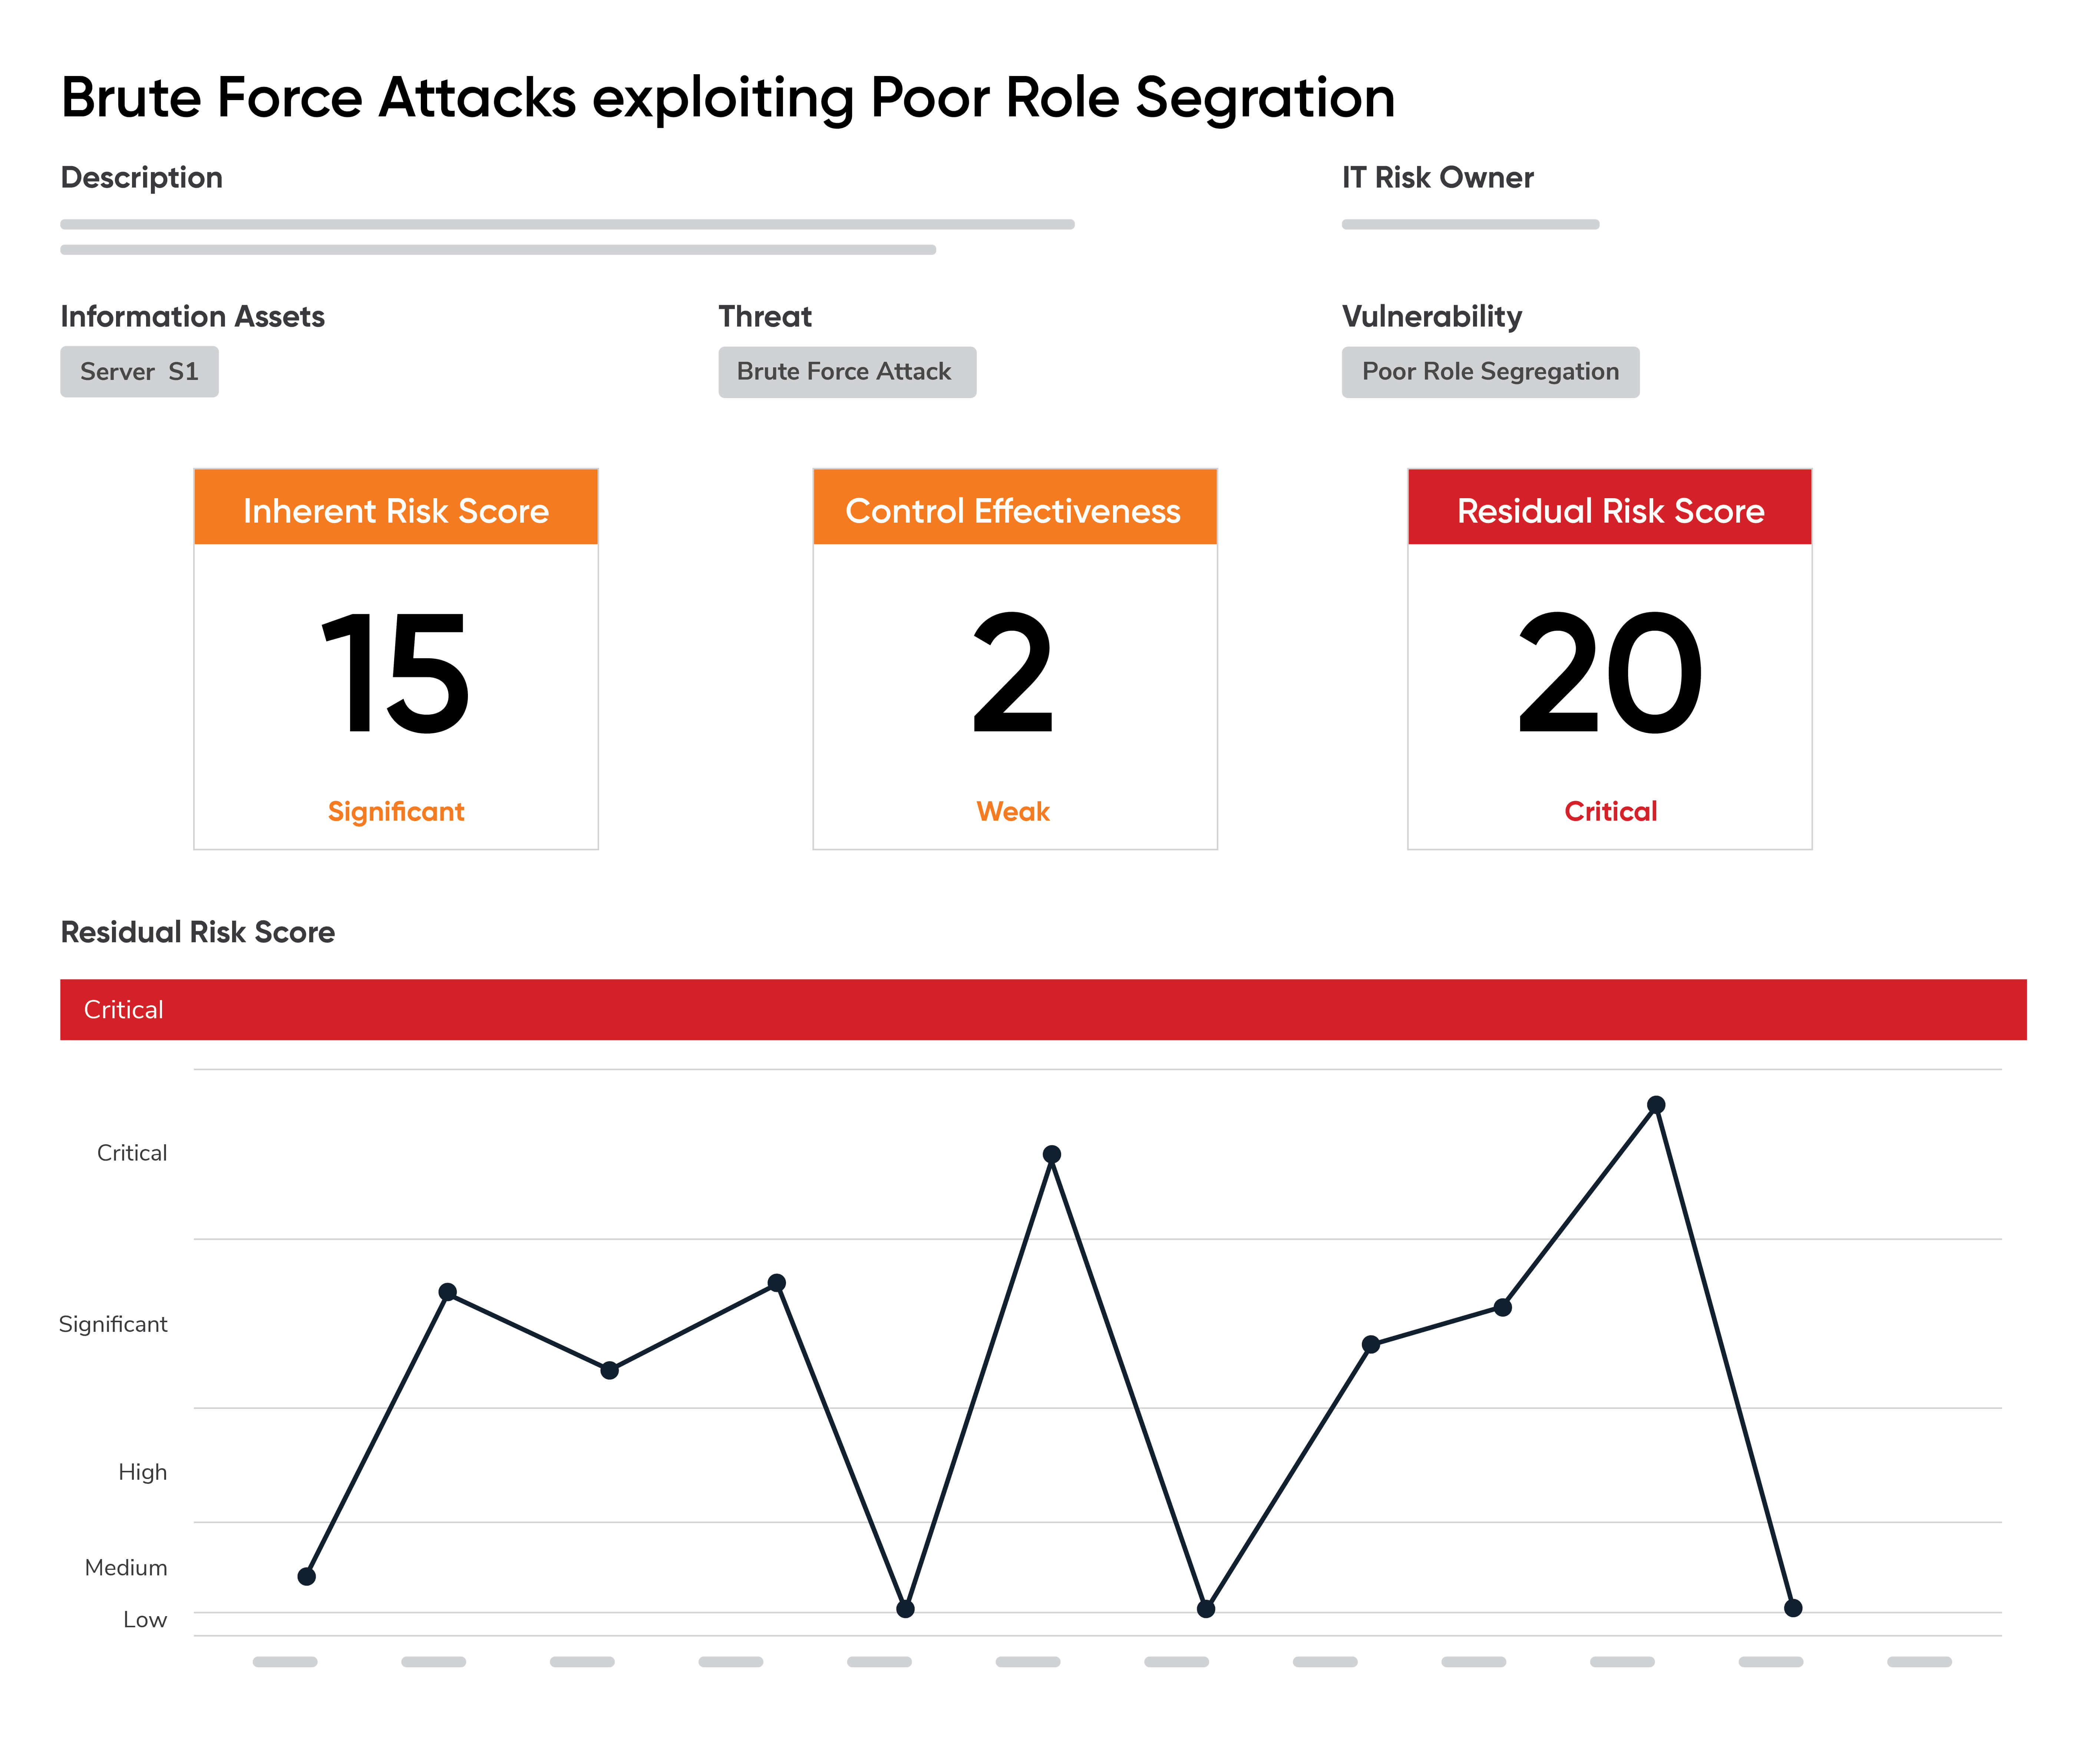Click the Brute Force Attack threat tag
Screen dimensions: 2100x1757
pyautogui.click(x=846, y=372)
